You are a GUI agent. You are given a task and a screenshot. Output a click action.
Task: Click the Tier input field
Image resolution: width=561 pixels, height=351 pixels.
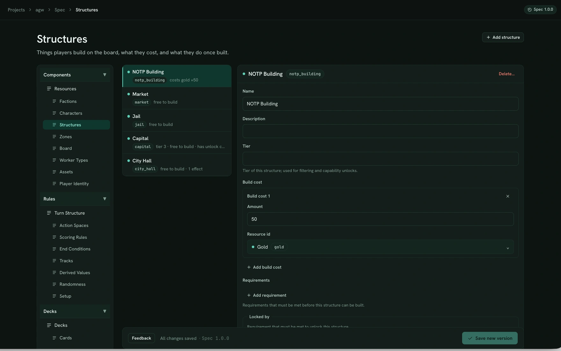coord(380,159)
